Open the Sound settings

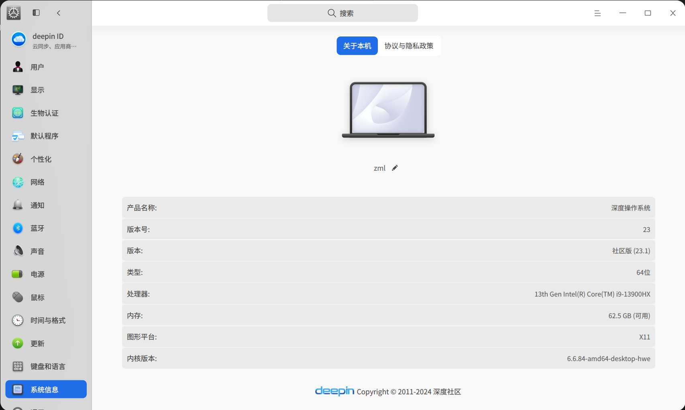tap(37, 251)
